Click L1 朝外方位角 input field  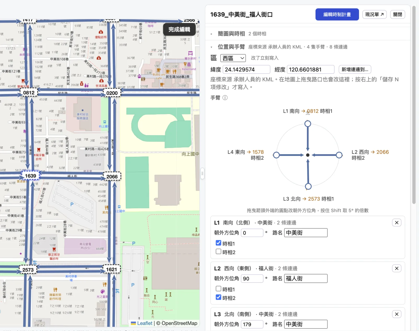252,233
